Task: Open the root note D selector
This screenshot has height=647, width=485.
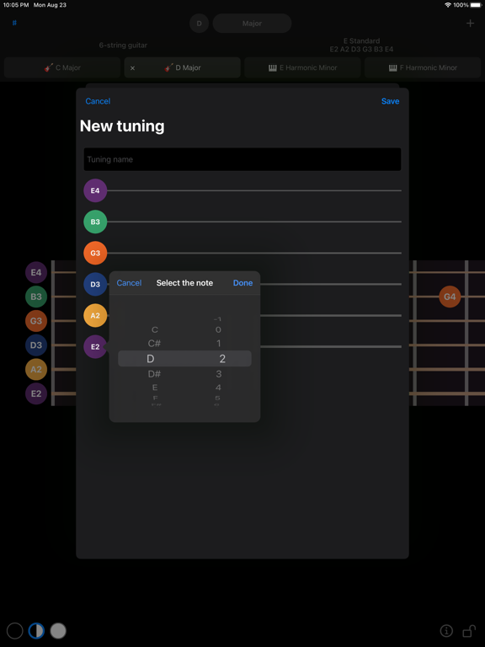Action: (x=200, y=24)
